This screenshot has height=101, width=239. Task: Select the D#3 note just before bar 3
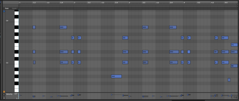[x=125, y=52]
